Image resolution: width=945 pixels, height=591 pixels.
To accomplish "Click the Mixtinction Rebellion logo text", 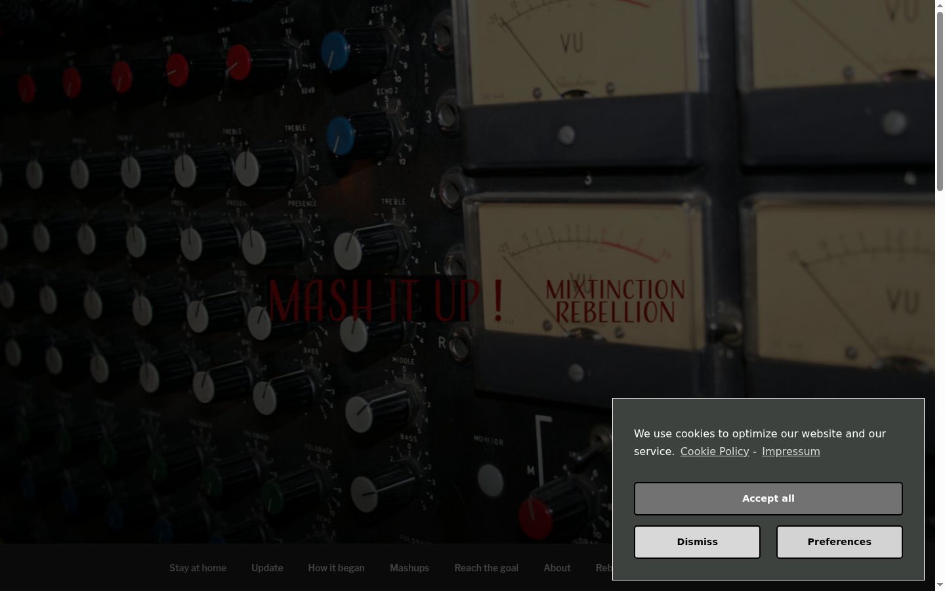I will [615, 301].
